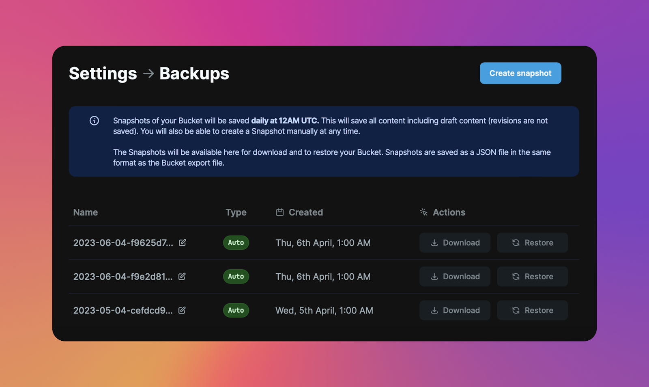Go back to Settings via breadcrumb title
This screenshot has height=387, width=649.
tap(103, 74)
